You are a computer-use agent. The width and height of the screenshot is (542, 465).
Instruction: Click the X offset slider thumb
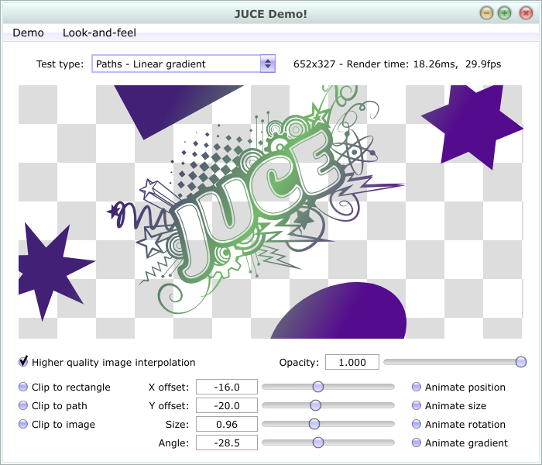pos(318,387)
